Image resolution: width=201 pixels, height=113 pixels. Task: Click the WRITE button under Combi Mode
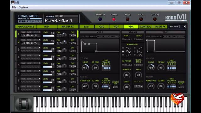tap(30, 21)
